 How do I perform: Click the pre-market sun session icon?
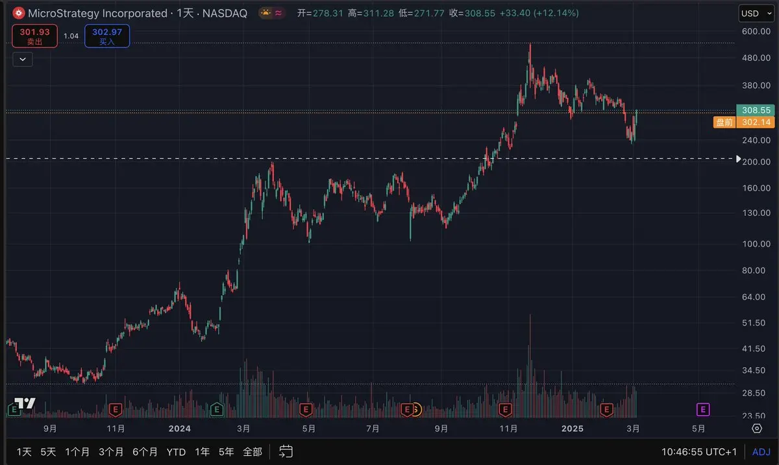[x=265, y=13]
